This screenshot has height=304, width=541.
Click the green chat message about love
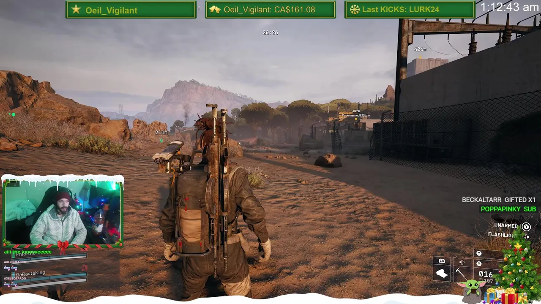tap(28, 252)
